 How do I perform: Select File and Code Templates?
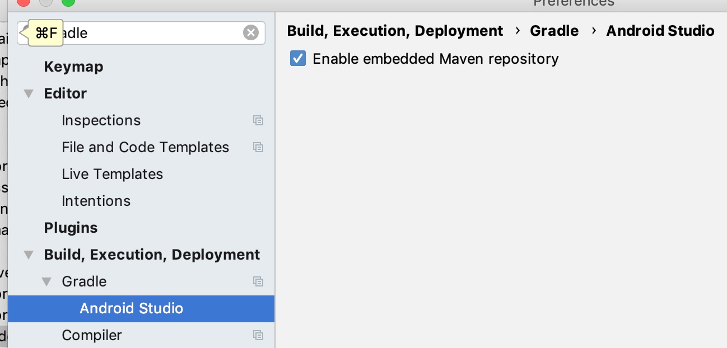point(145,147)
